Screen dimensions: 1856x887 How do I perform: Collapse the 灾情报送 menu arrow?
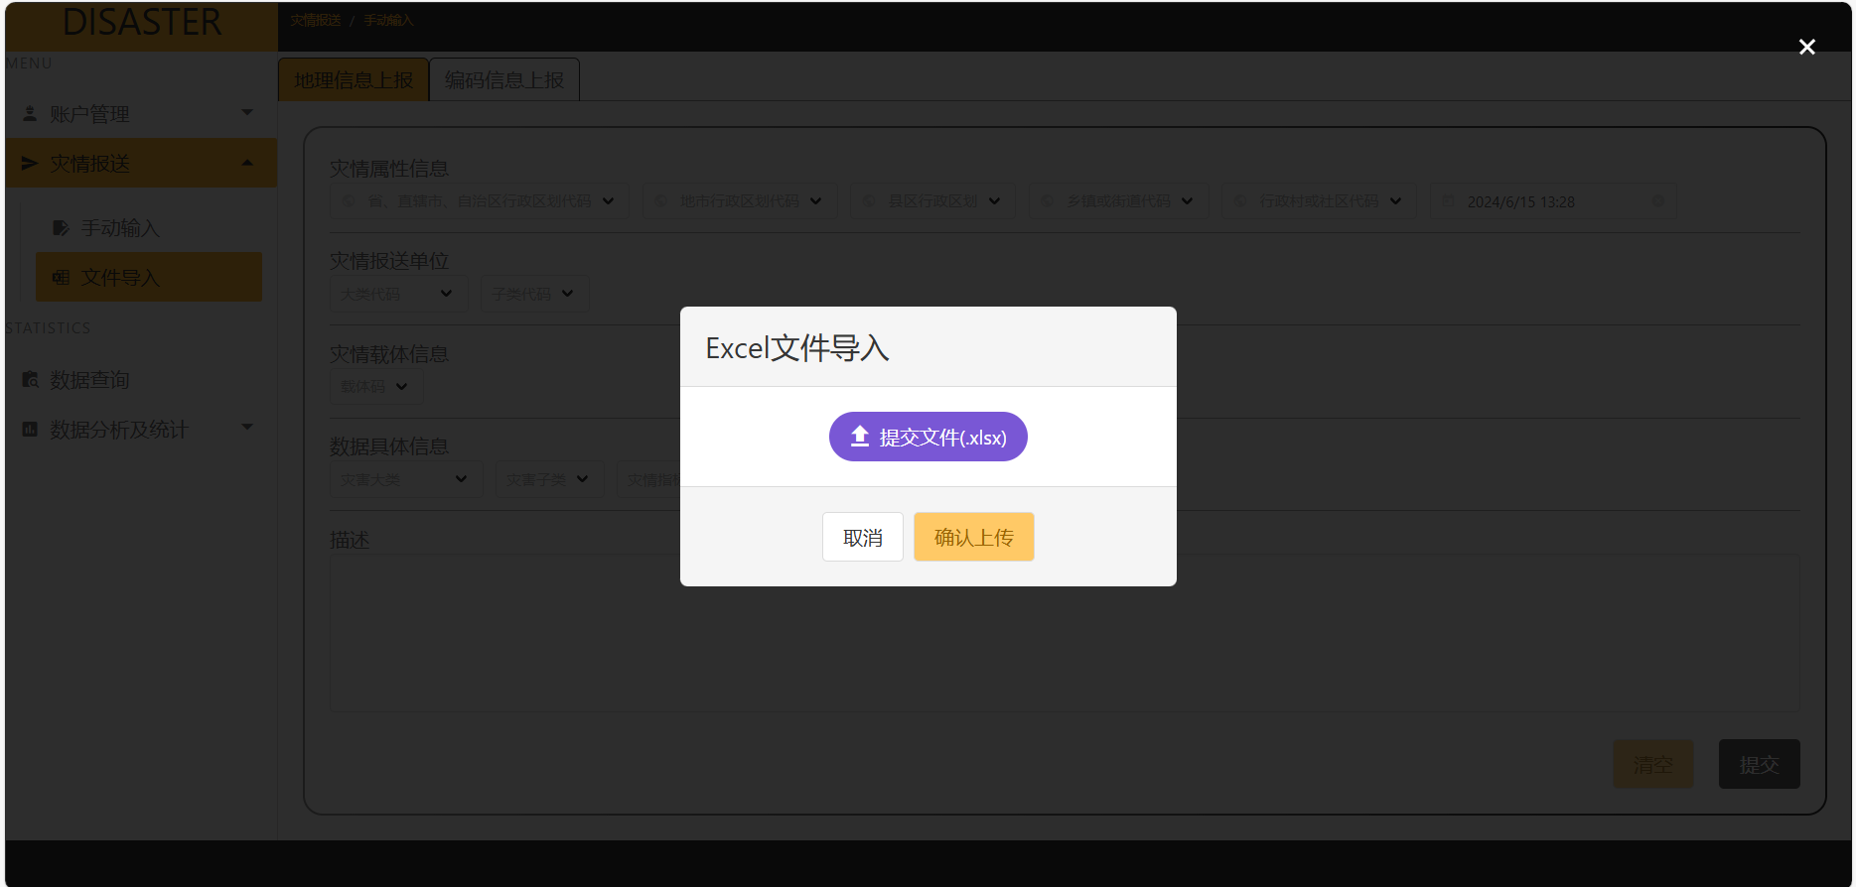247,163
